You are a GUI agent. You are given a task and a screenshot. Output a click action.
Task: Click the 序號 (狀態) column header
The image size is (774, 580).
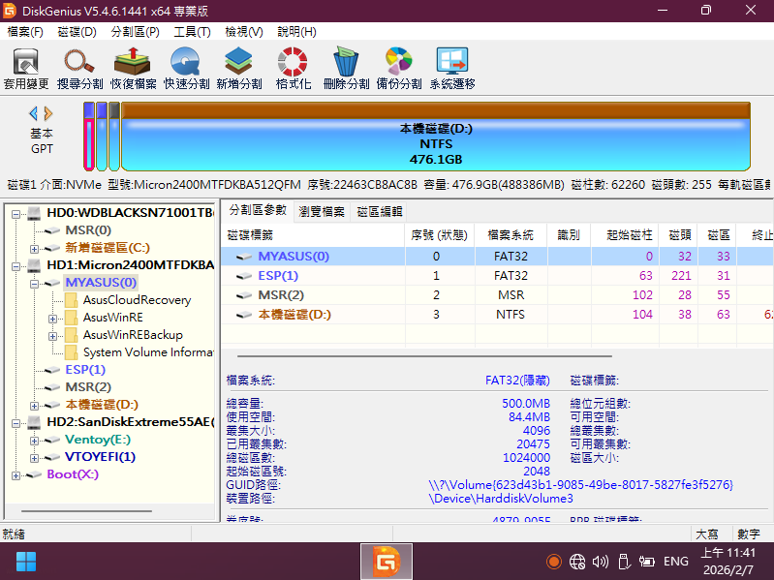click(440, 235)
